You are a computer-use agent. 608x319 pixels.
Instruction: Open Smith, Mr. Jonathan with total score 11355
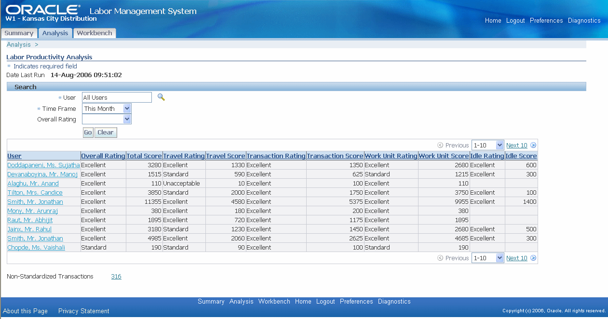[35, 202]
